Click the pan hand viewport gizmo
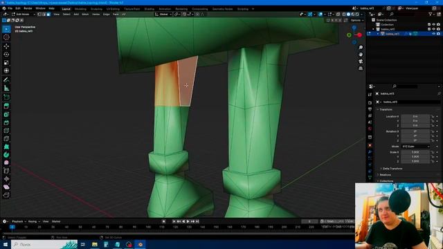This screenshot has height=249, width=443. point(361,55)
